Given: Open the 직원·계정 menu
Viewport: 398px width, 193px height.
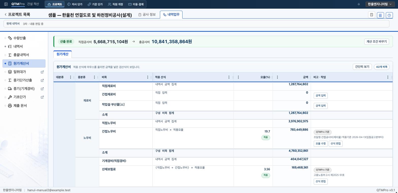Looking at the screenshot, I should coord(115,4).
